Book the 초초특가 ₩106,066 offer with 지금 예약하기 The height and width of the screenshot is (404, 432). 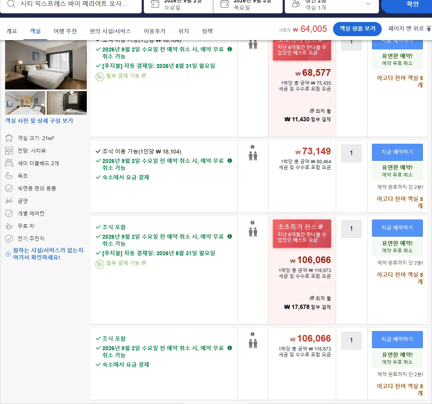397,228
